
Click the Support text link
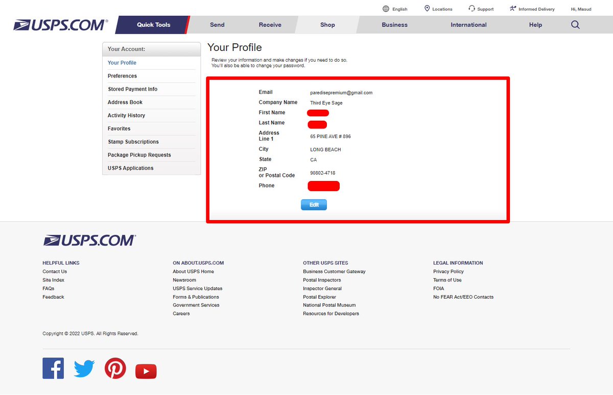point(485,9)
